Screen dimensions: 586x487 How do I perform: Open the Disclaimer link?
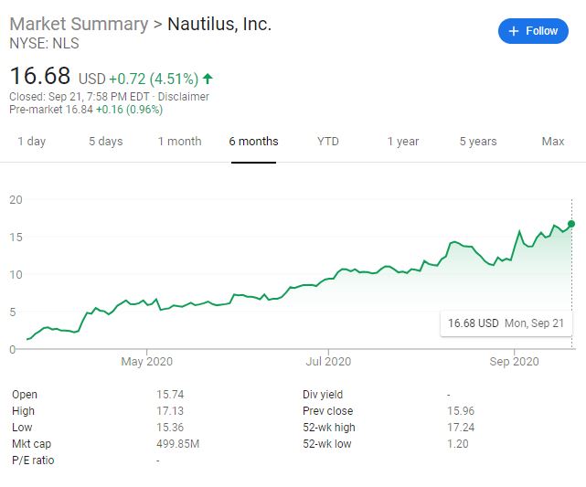point(185,97)
